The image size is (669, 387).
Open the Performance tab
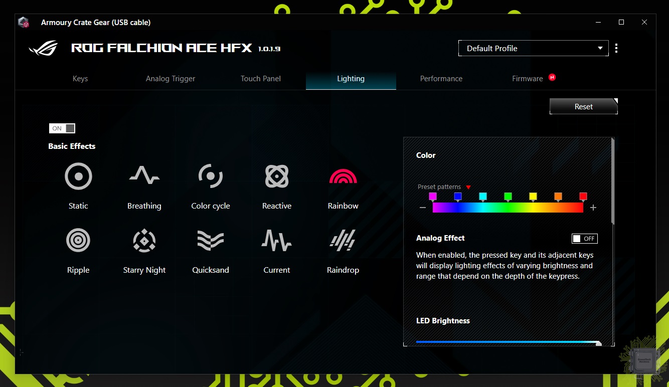tap(441, 79)
